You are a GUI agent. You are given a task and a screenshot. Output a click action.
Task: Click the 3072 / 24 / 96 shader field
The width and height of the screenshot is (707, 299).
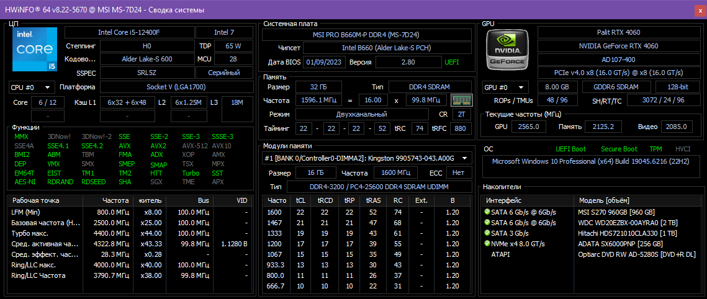(662, 100)
